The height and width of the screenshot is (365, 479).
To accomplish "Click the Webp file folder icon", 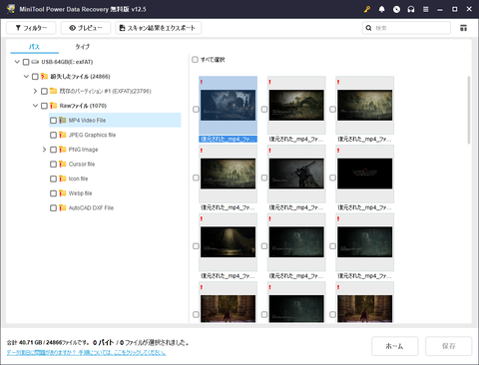I will (x=63, y=193).
